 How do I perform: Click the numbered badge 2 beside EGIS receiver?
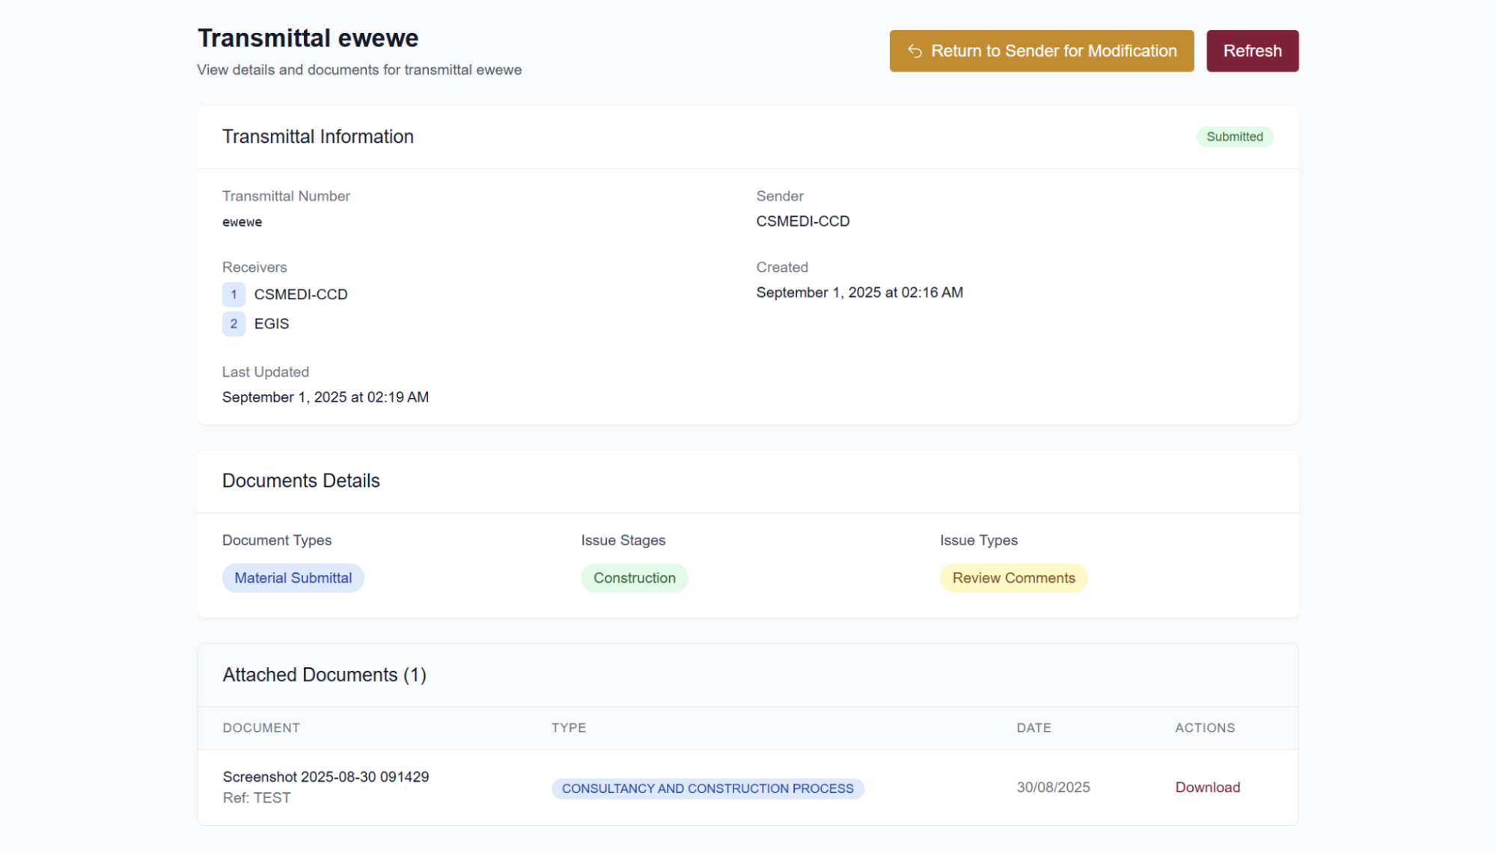click(x=233, y=323)
